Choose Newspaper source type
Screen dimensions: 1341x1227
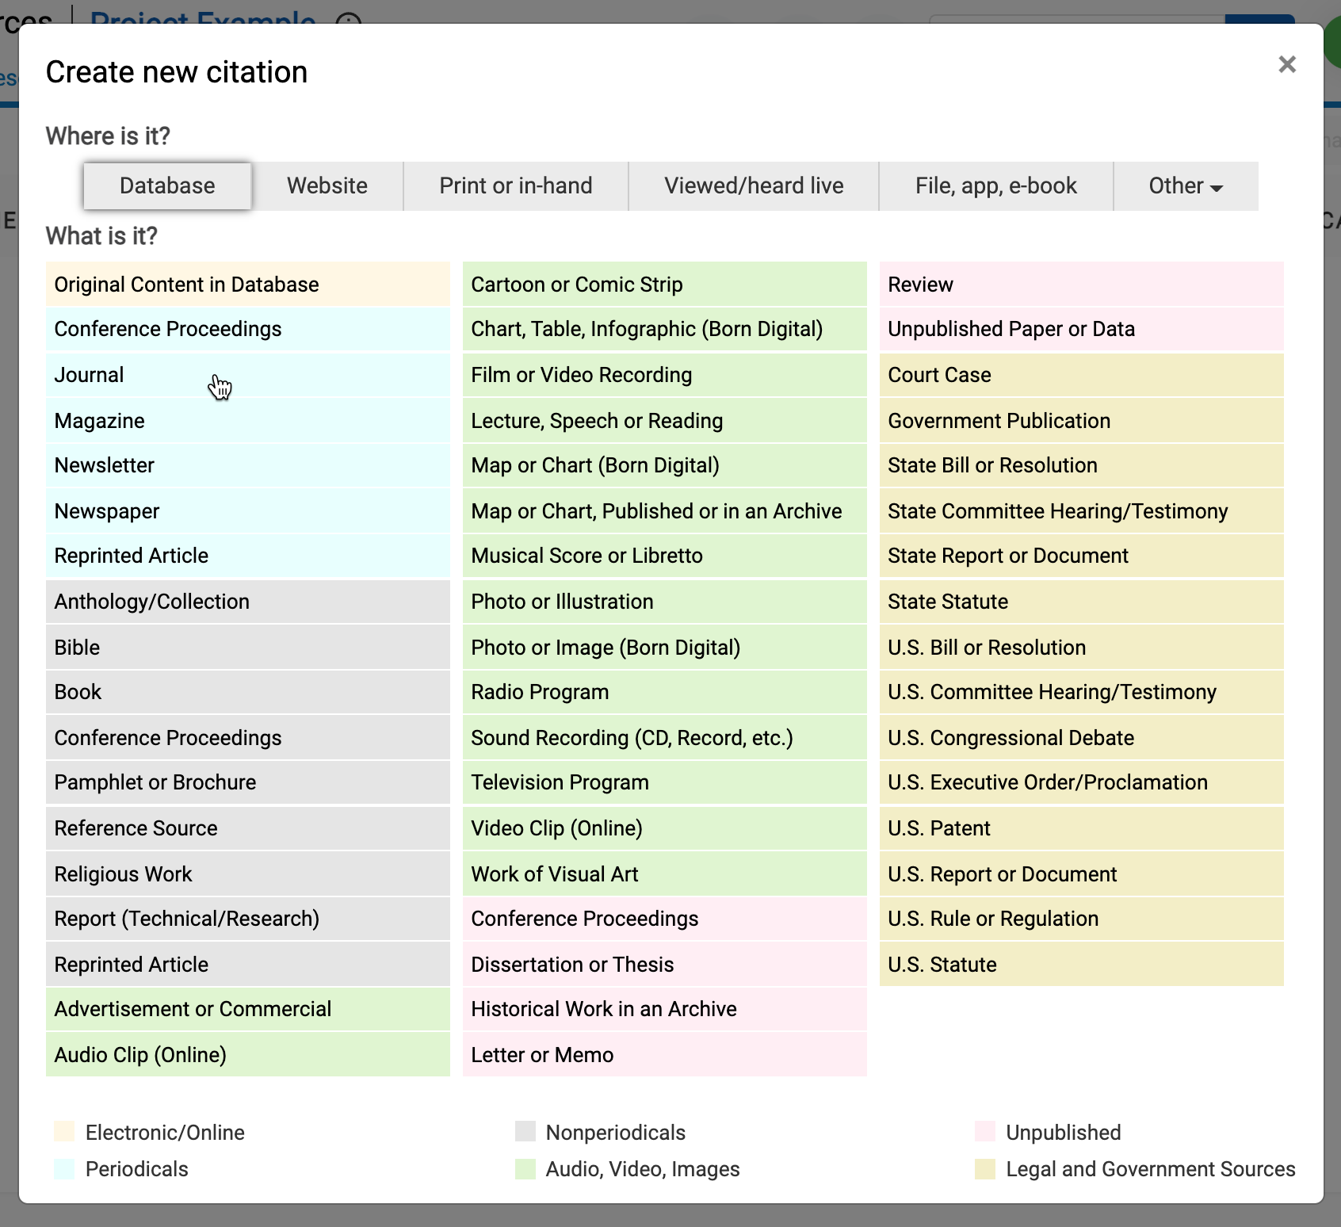(248, 511)
